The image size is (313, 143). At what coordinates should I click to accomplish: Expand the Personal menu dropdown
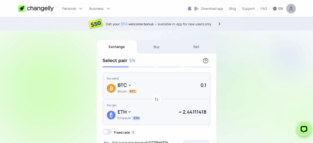tap(72, 9)
